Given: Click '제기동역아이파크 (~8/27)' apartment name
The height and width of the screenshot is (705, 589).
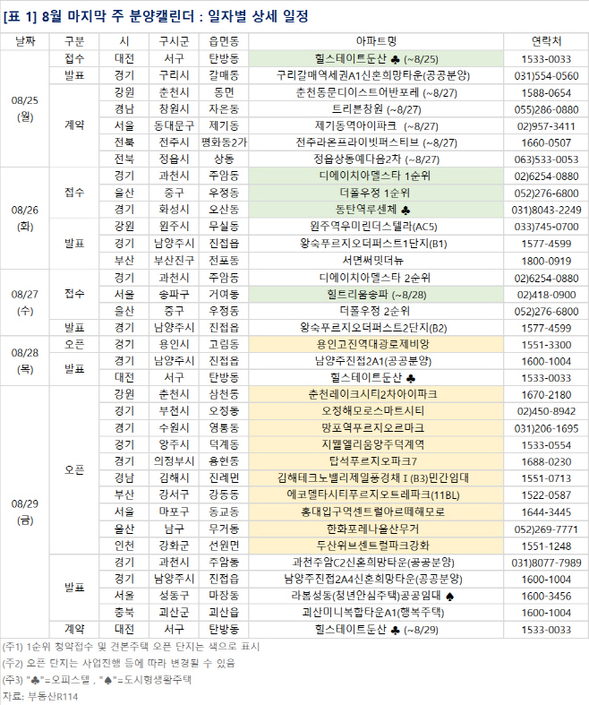Looking at the screenshot, I should pyautogui.click(x=376, y=126).
